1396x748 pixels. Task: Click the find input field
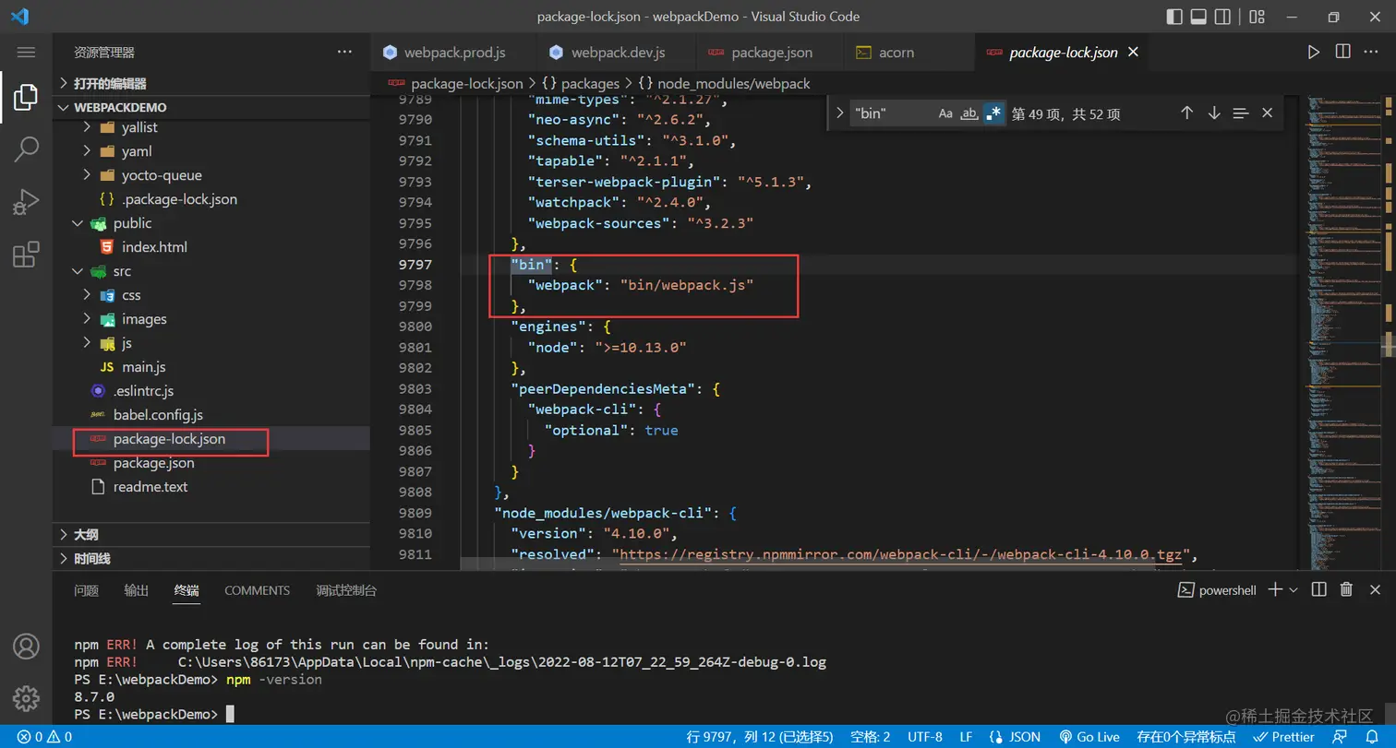pyautogui.click(x=891, y=113)
